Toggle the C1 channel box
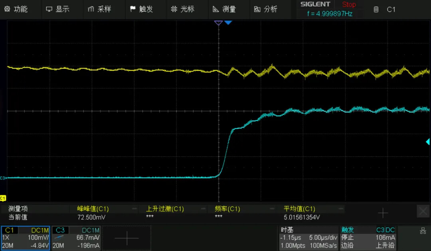 click(26, 238)
